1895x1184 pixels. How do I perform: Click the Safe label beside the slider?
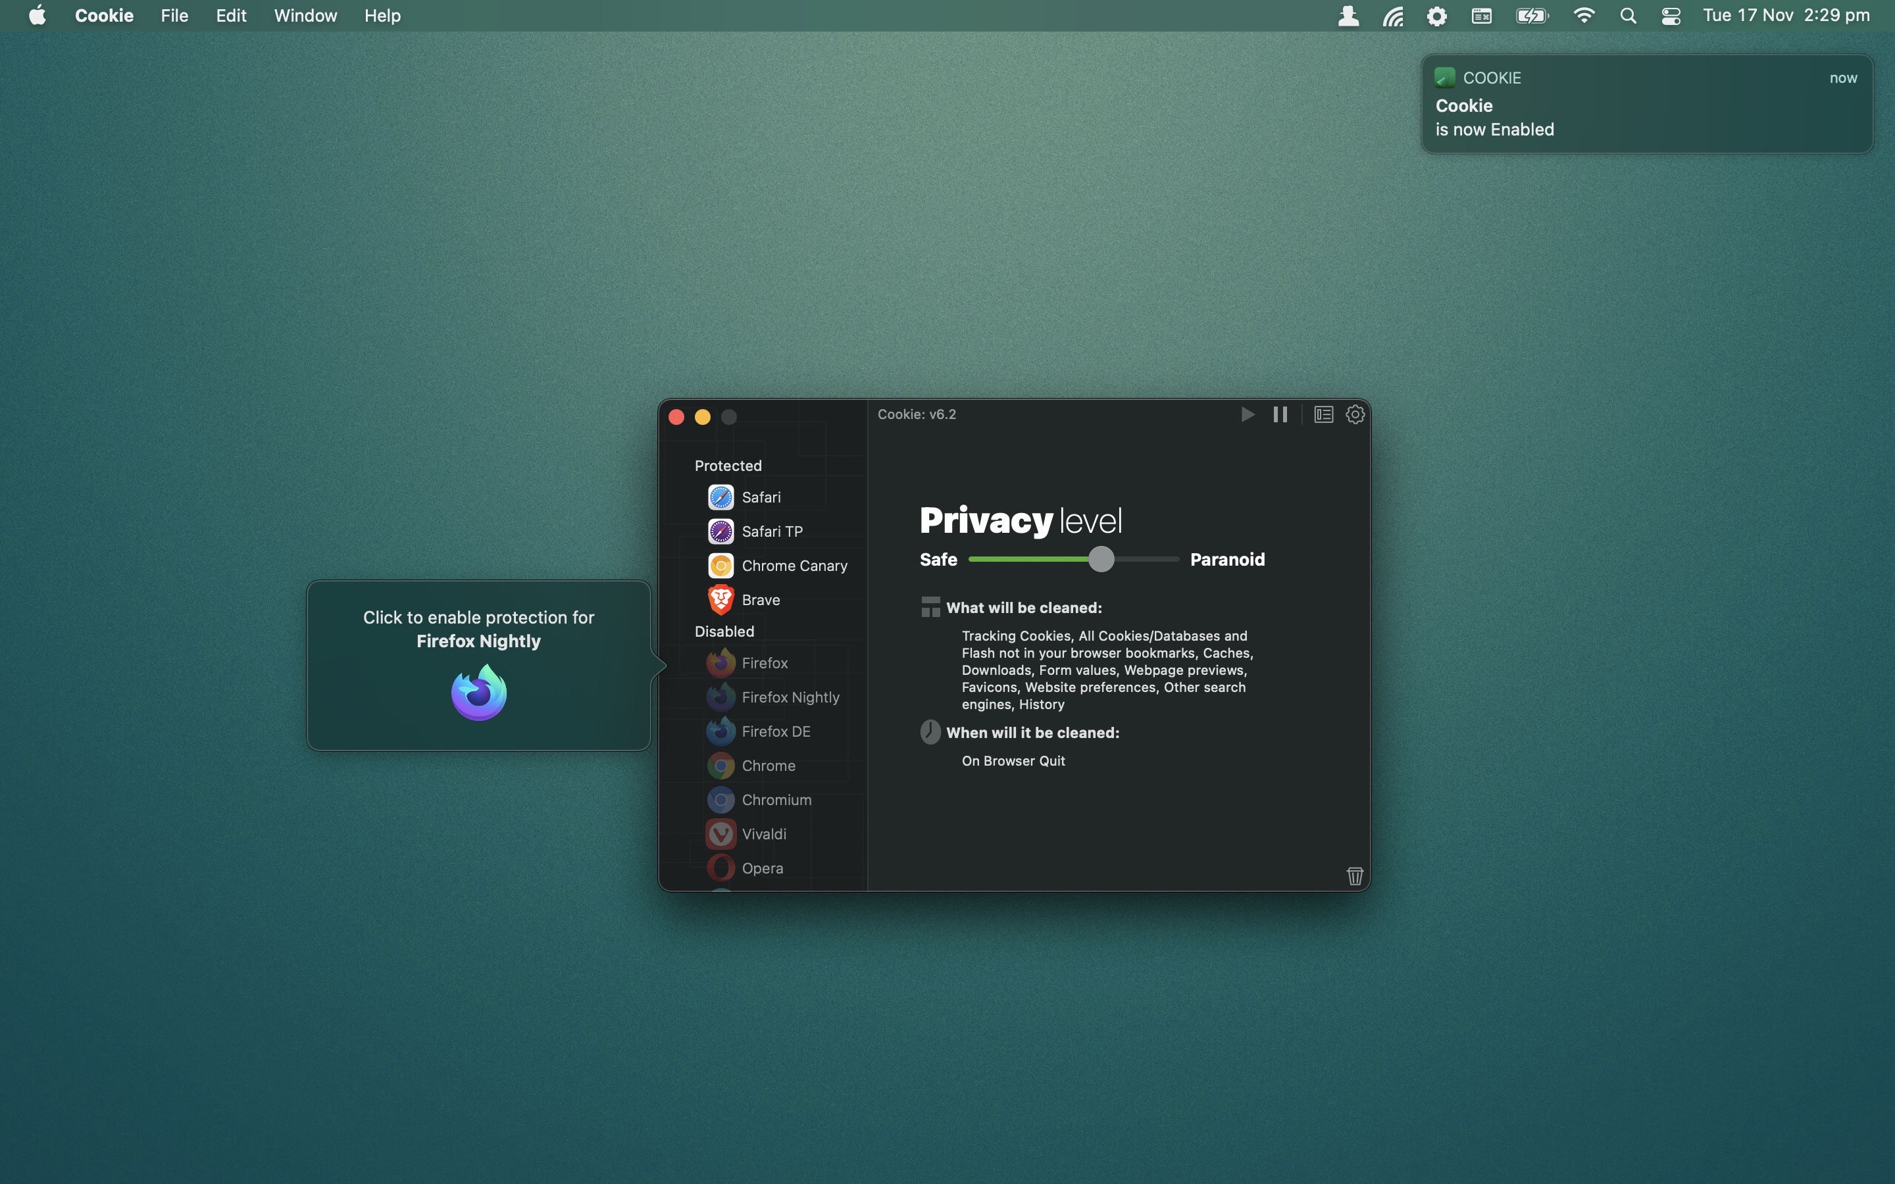[x=938, y=559]
